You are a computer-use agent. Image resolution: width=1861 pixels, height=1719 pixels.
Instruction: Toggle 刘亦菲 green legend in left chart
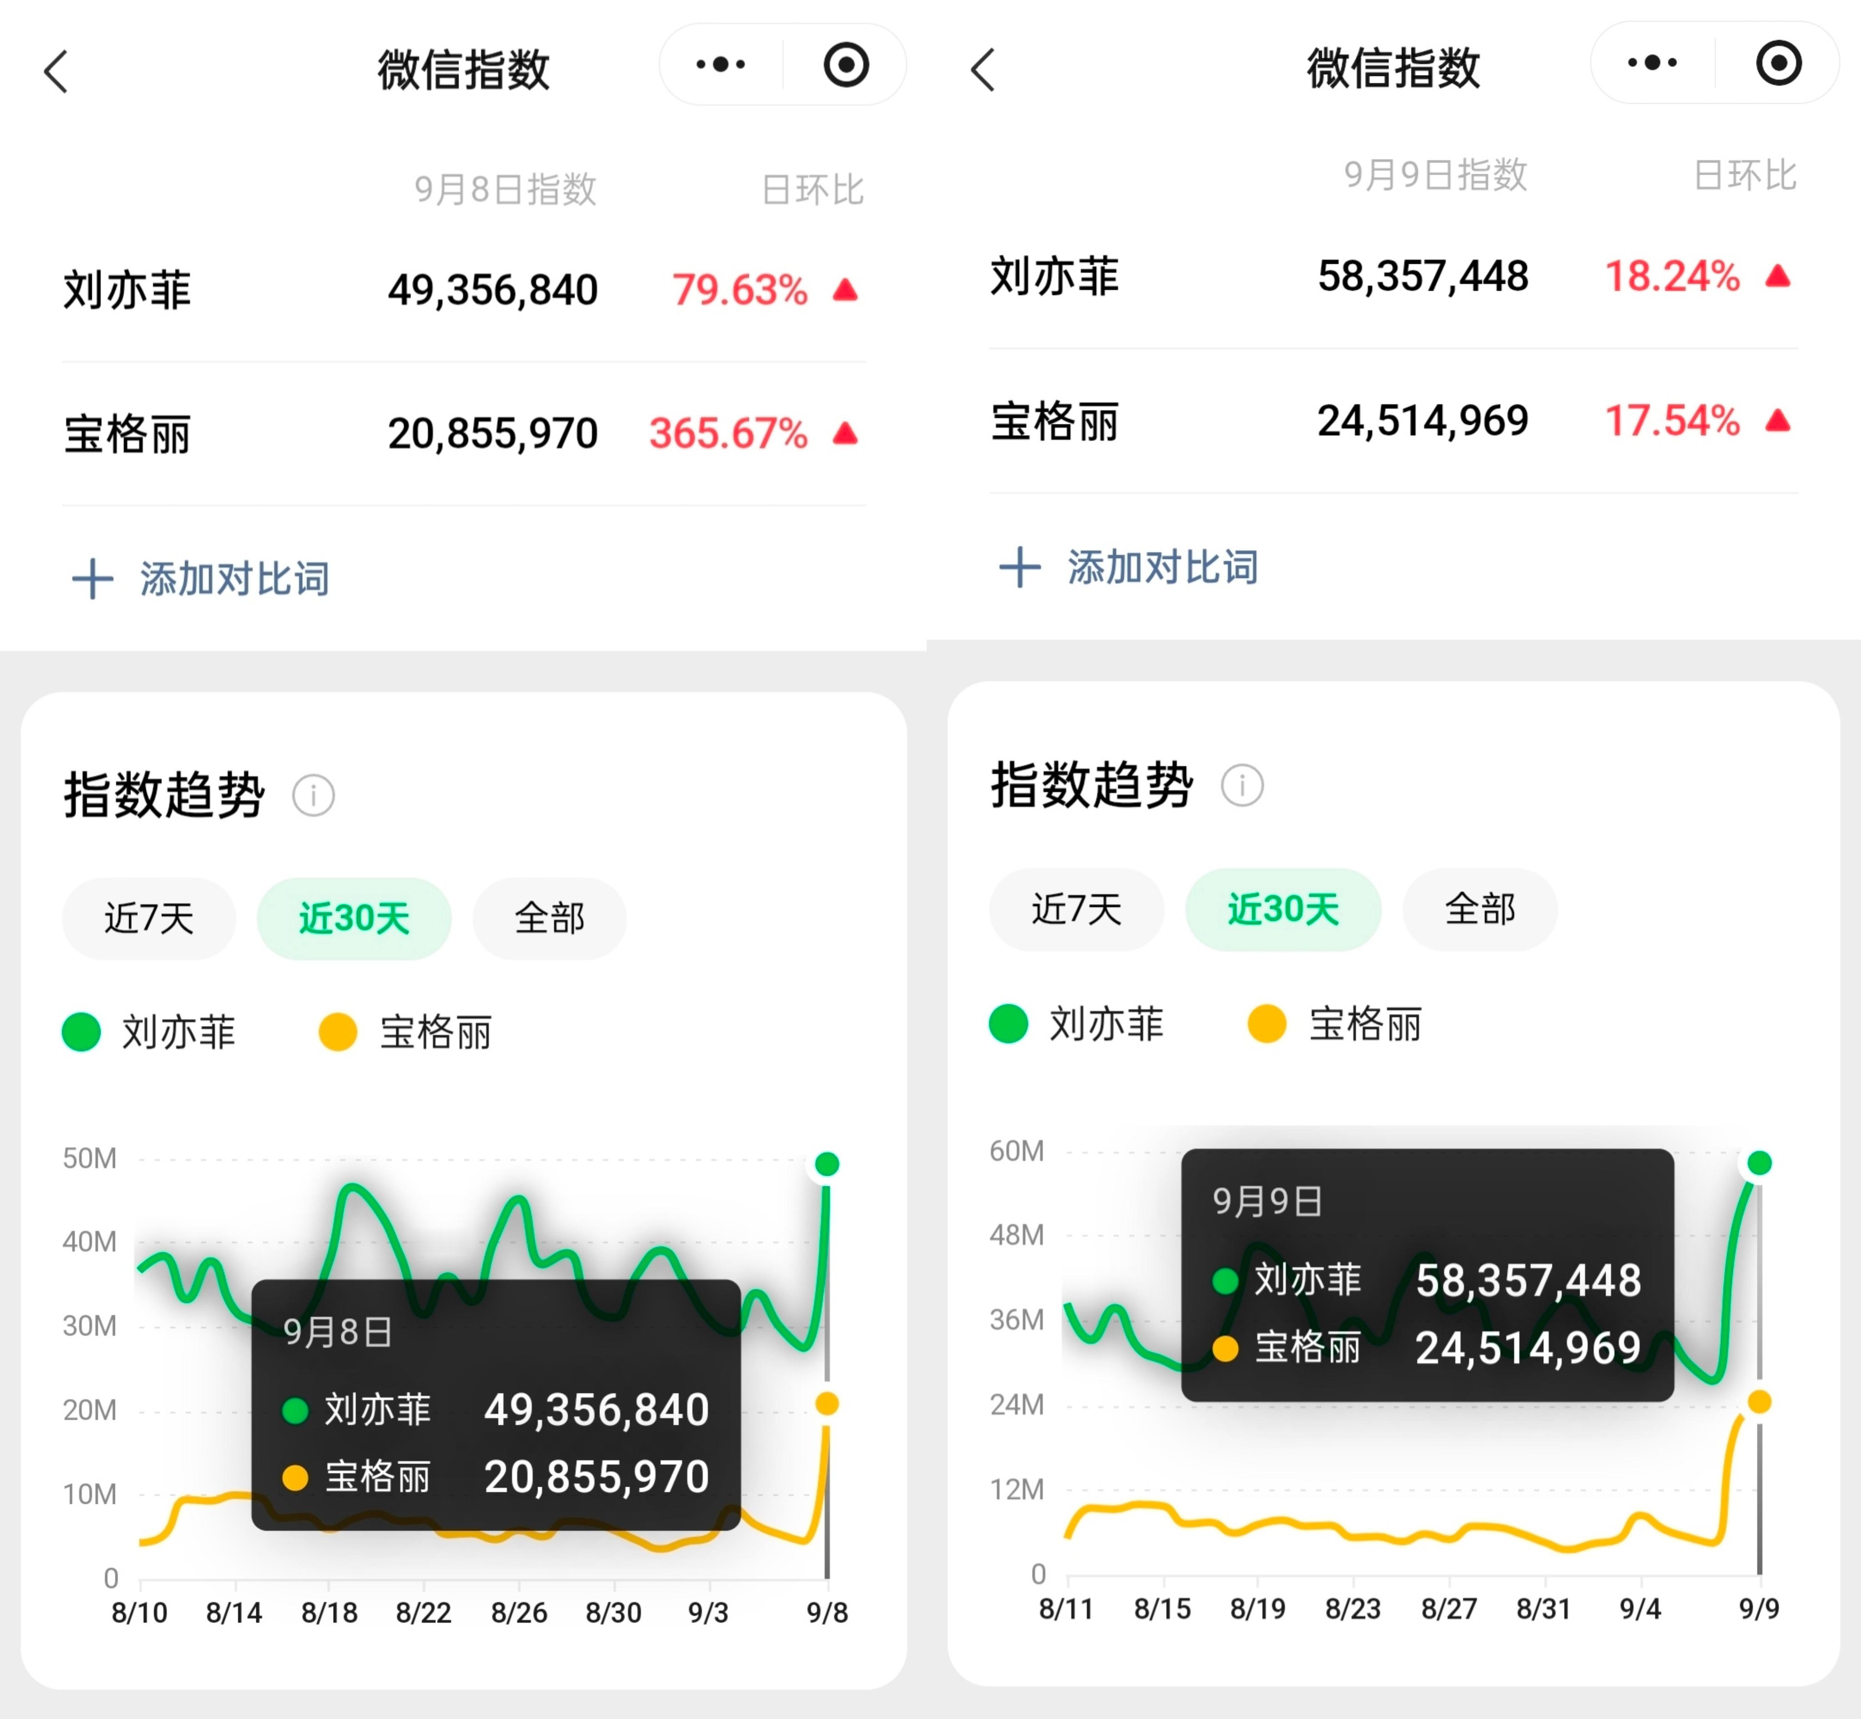pos(149,1031)
